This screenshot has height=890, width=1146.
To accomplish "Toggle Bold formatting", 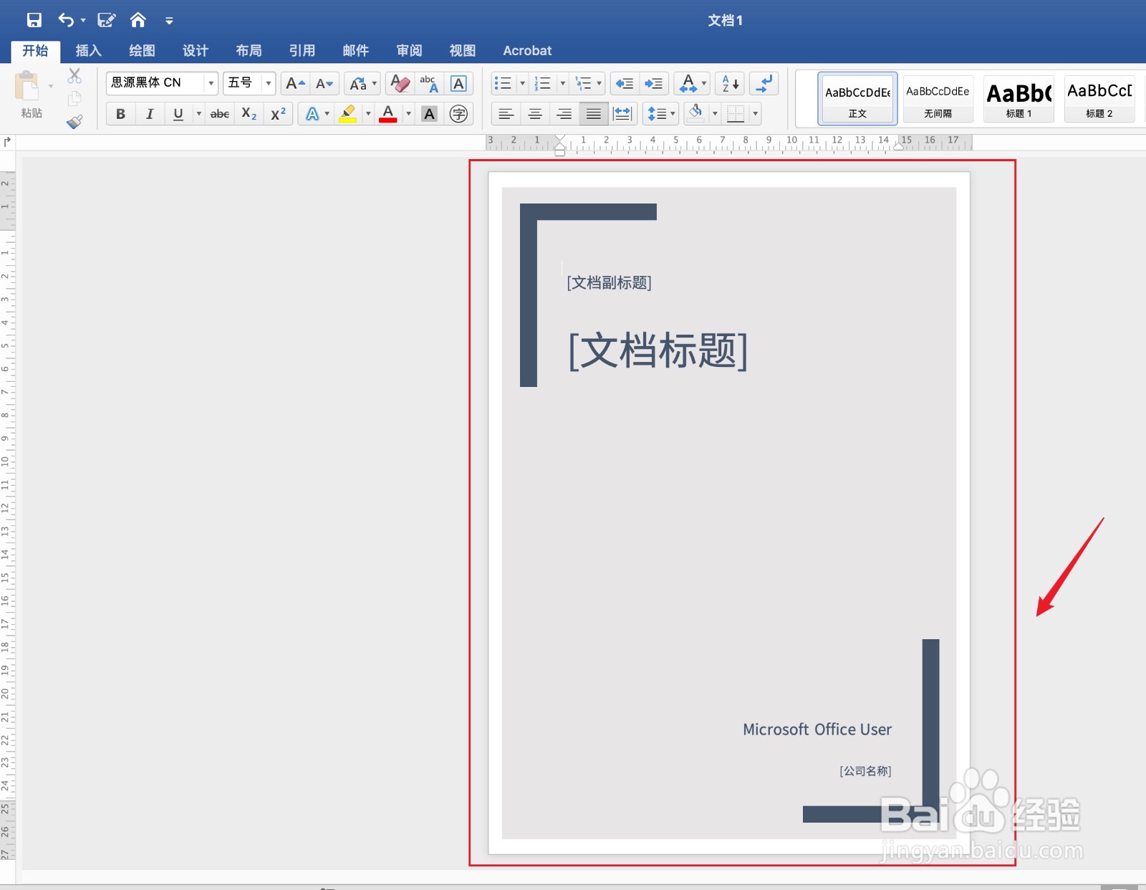I will click(120, 113).
